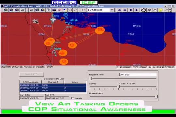Screen dimensions: 176x117
Task: Click the ATO Message column header
Action: (31, 82)
